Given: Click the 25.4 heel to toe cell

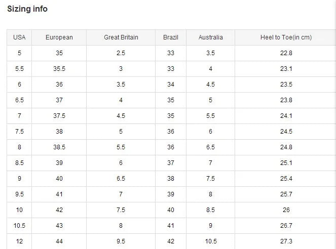Looking at the screenshot, I should pyautogui.click(x=286, y=179).
